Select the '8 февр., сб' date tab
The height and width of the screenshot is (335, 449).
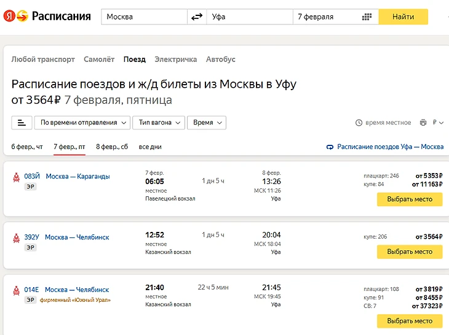coord(112,147)
